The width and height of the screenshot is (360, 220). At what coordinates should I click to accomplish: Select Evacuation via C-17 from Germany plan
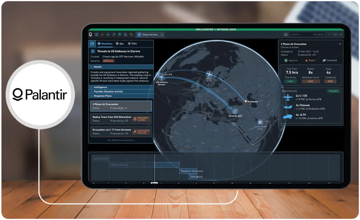click(121, 132)
